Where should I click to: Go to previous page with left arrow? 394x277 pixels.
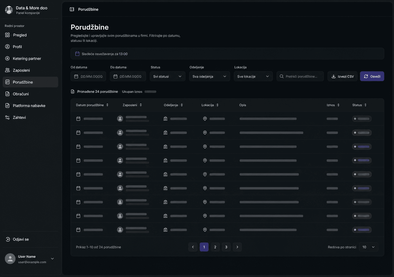tap(193, 247)
